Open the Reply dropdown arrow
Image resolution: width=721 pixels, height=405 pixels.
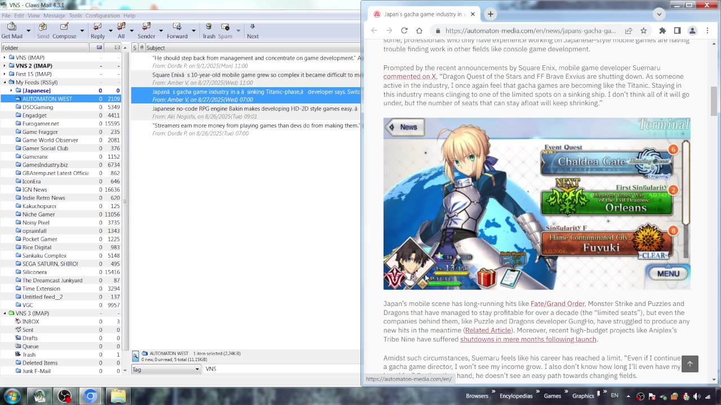(110, 30)
